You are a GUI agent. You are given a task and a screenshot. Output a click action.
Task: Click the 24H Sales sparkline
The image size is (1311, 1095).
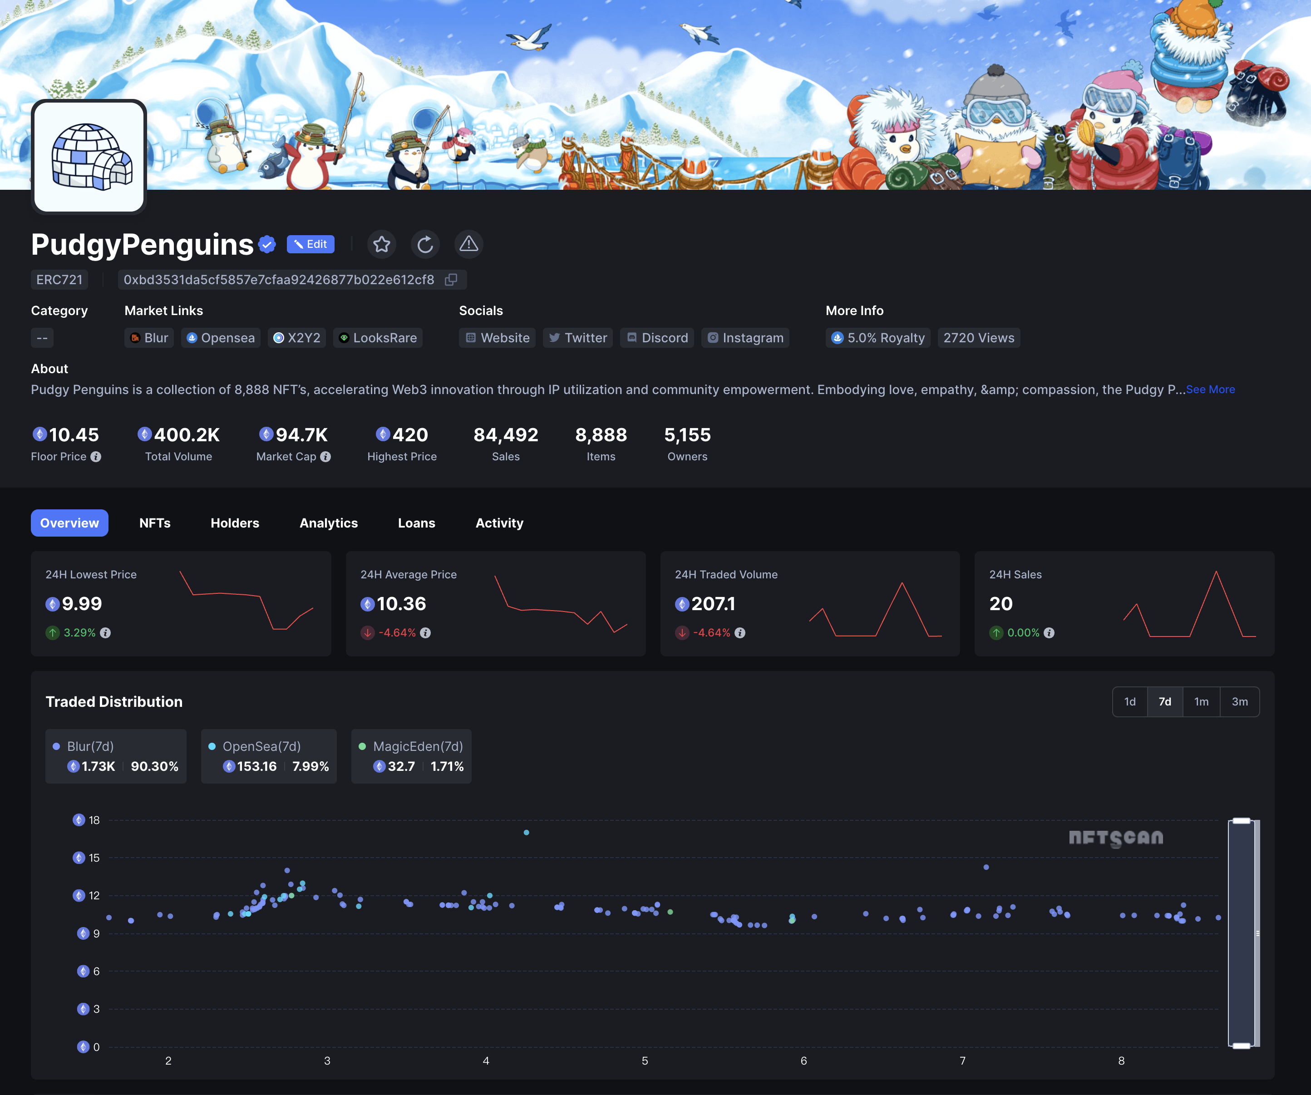click(x=1189, y=603)
